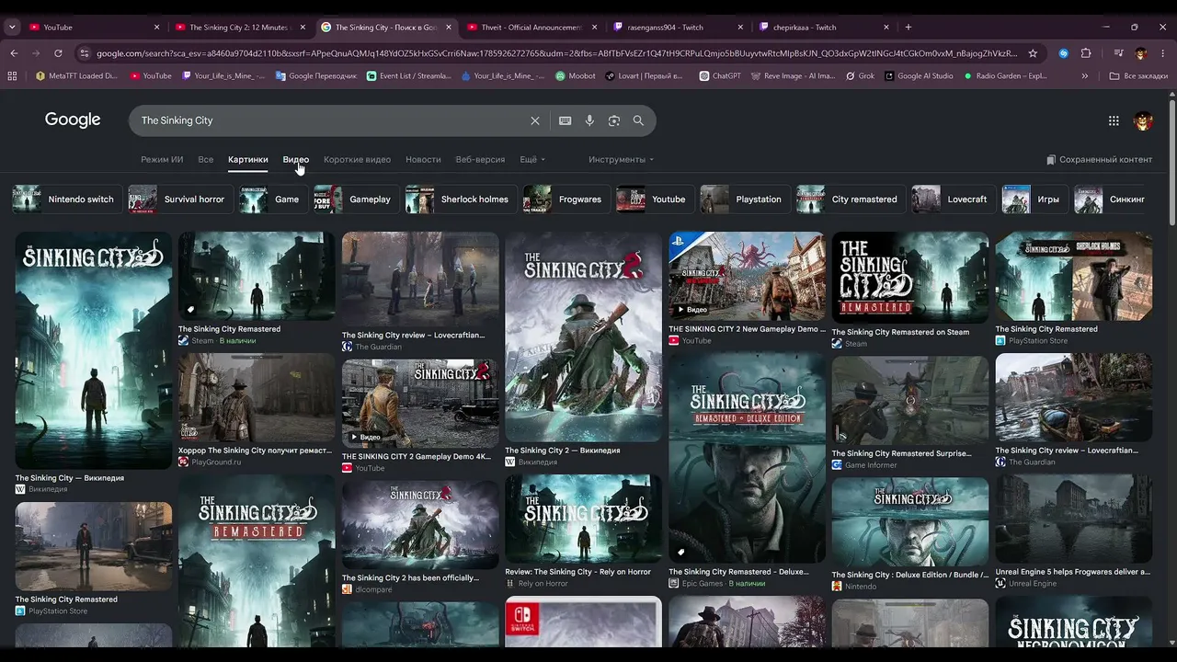
Task: Go back with the browser back arrow
Action: (x=14, y=53)
